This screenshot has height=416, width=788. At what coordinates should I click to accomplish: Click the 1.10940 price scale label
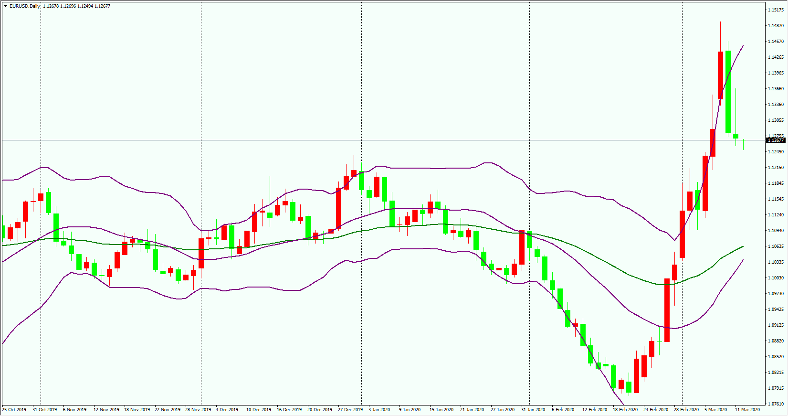pos(776,230)
